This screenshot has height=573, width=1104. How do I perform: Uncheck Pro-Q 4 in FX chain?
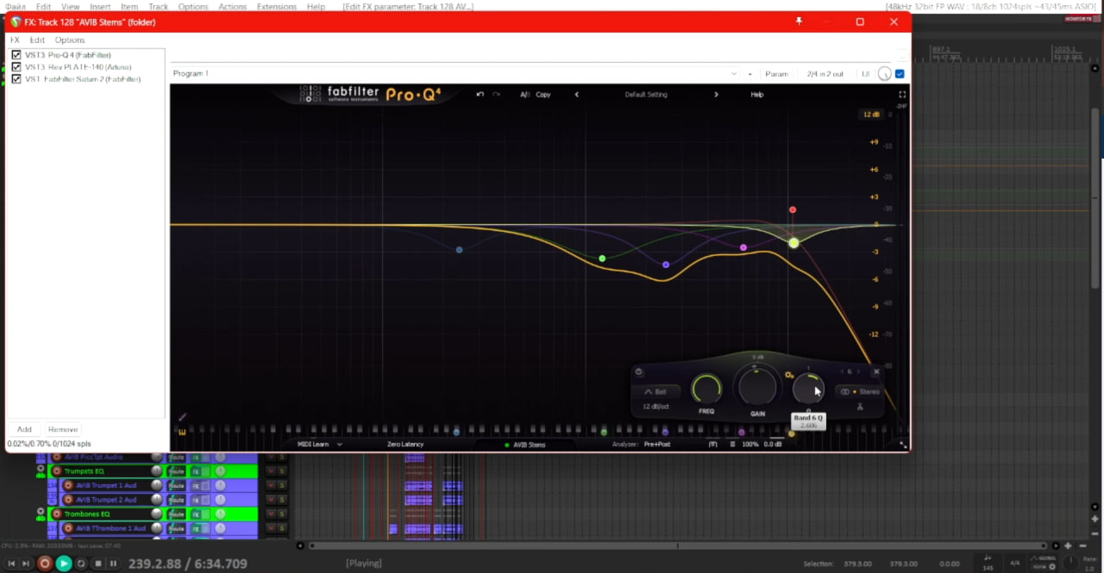16,55
